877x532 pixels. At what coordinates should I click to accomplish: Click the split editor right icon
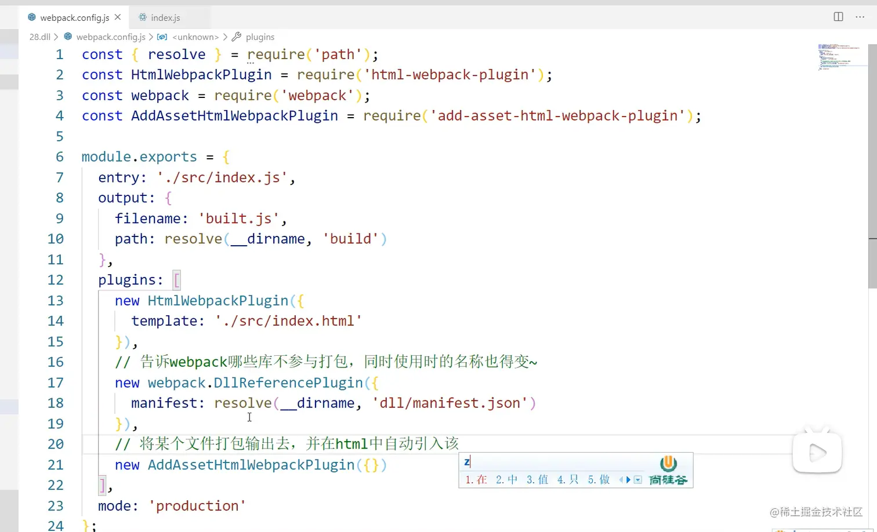point(838,17)
